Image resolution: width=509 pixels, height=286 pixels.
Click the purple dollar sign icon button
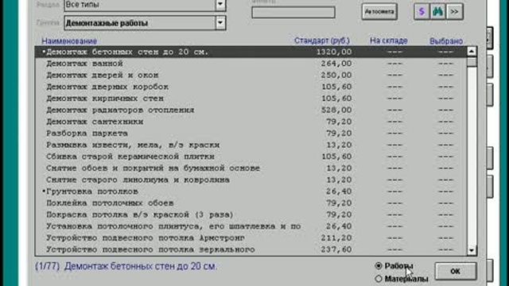(422, 12)
